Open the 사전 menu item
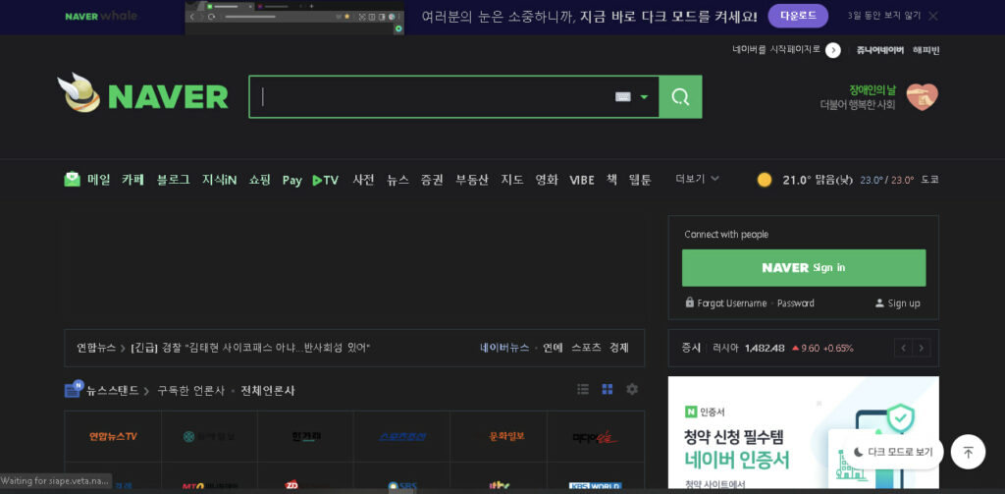Screen dimensions: 1005x494 tap(363, 180)
